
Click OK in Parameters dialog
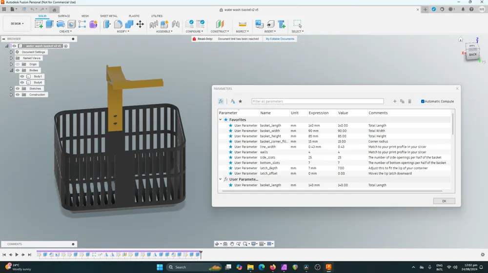click(444, 201)
